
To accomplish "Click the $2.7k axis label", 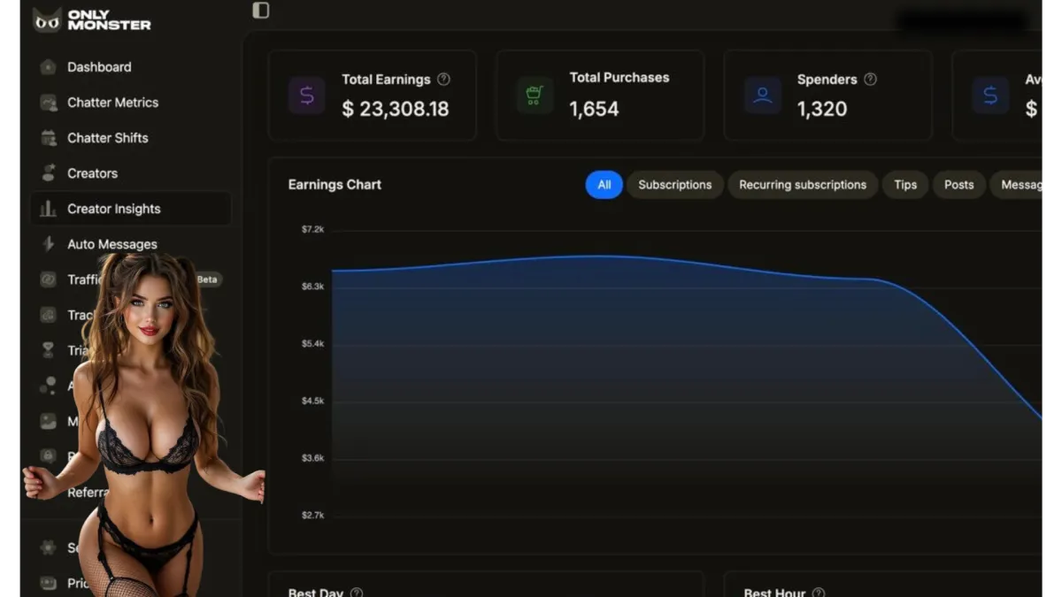I will coord(313,515).
